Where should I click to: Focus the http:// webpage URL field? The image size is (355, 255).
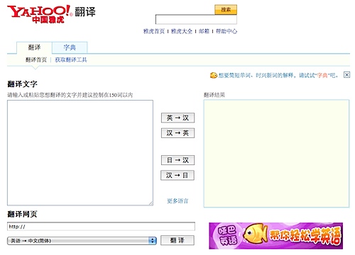pos(101,227)
